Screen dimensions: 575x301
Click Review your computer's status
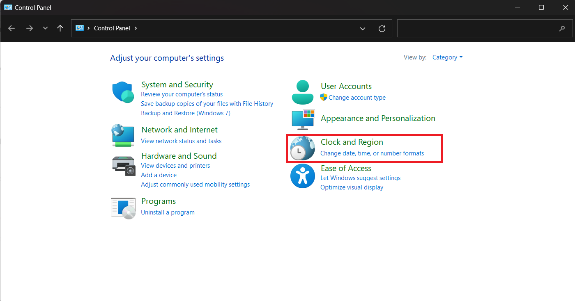click(x=182, y=94)
